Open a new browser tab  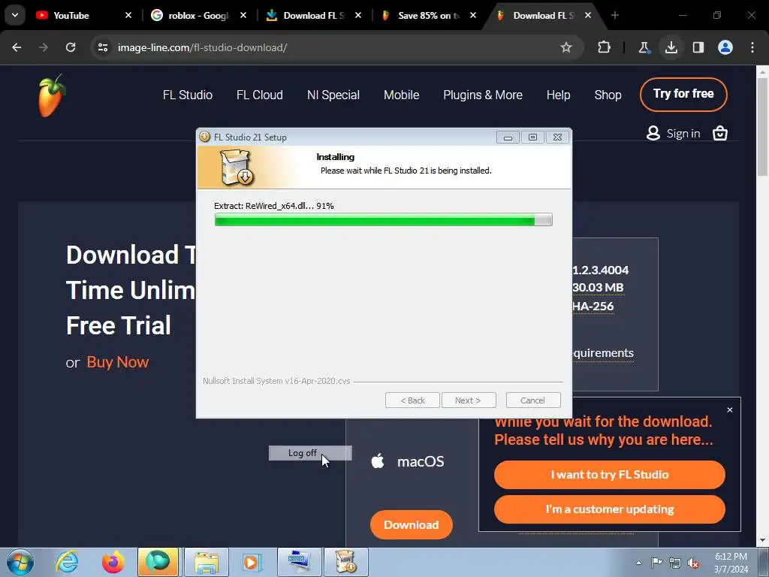pyautogui.click(x=614, y=16)
